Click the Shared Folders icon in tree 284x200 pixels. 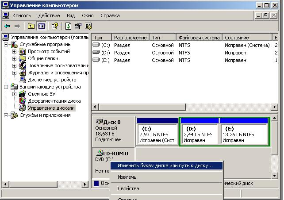tap(23, 58)
